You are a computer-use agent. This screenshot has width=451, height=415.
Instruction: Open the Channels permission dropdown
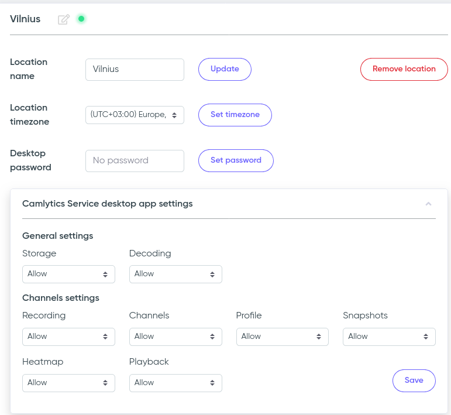click(x=175, y=337)
